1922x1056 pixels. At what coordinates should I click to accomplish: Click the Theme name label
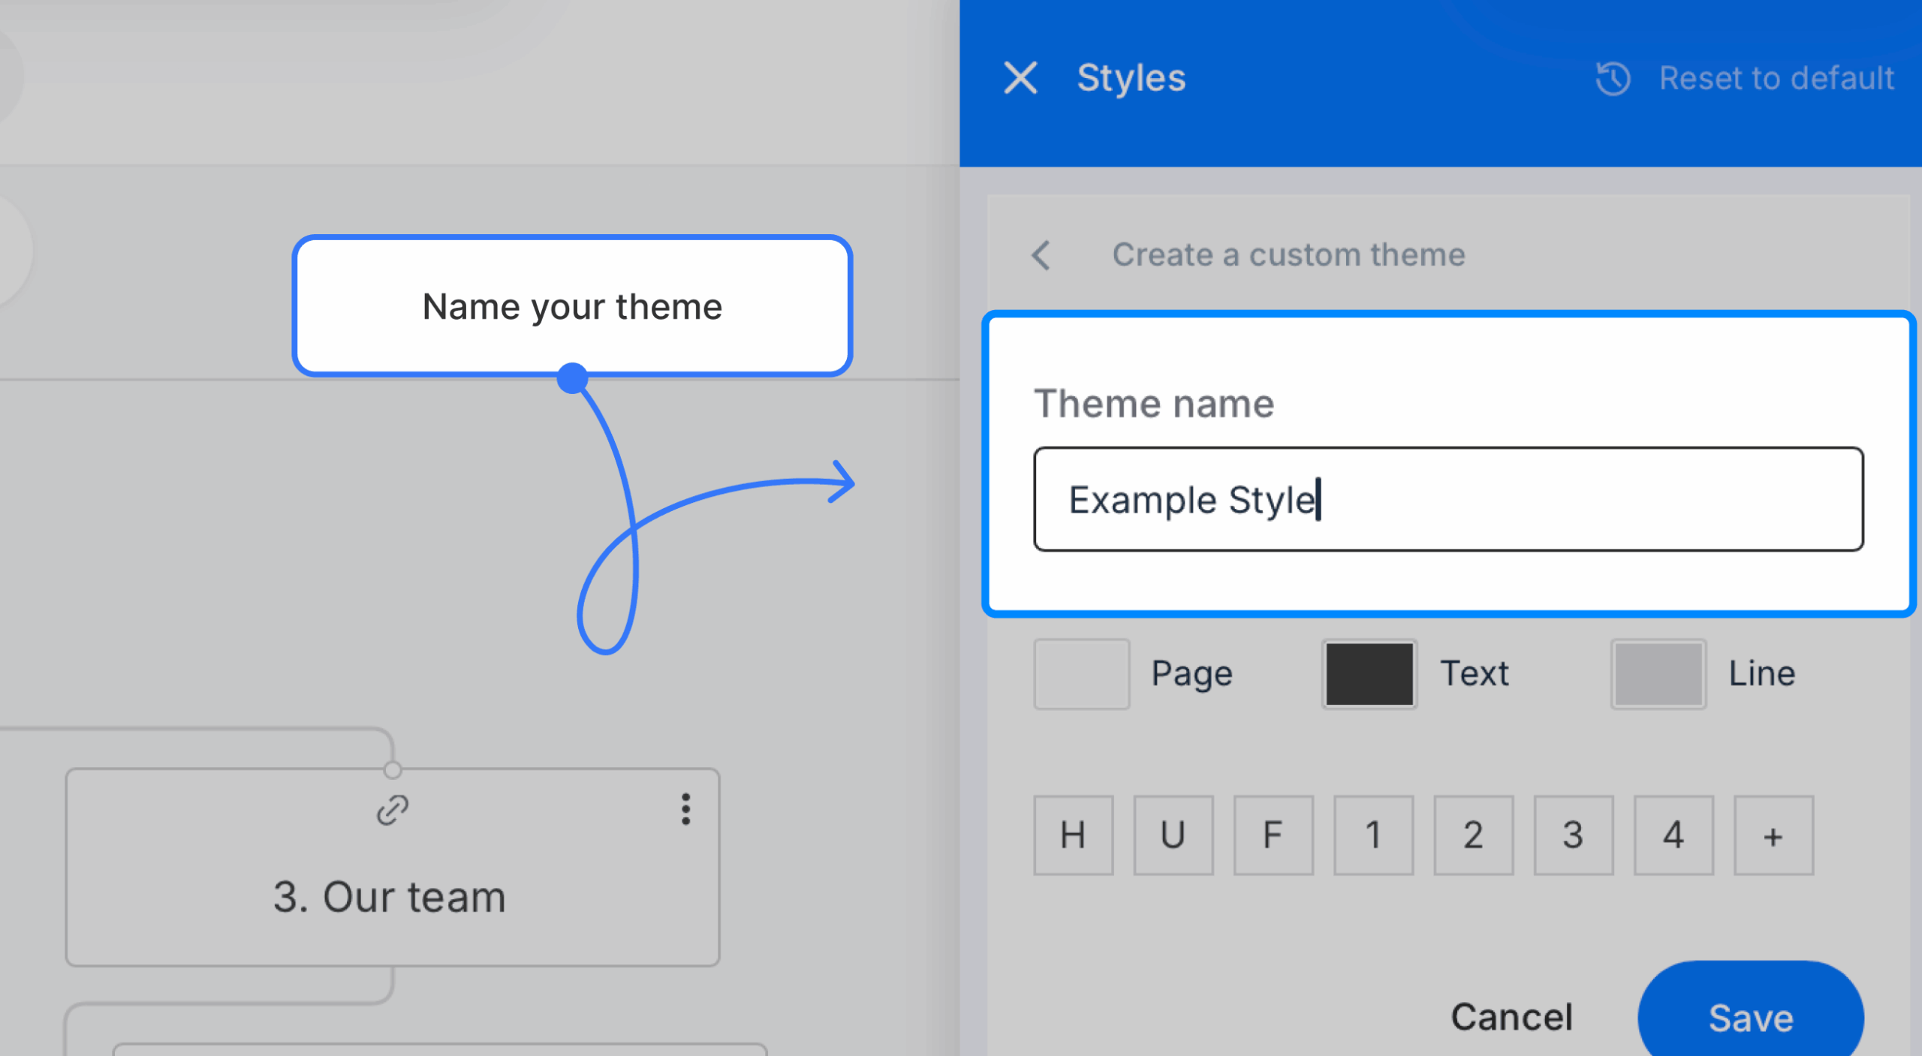tap(1154, 404)
